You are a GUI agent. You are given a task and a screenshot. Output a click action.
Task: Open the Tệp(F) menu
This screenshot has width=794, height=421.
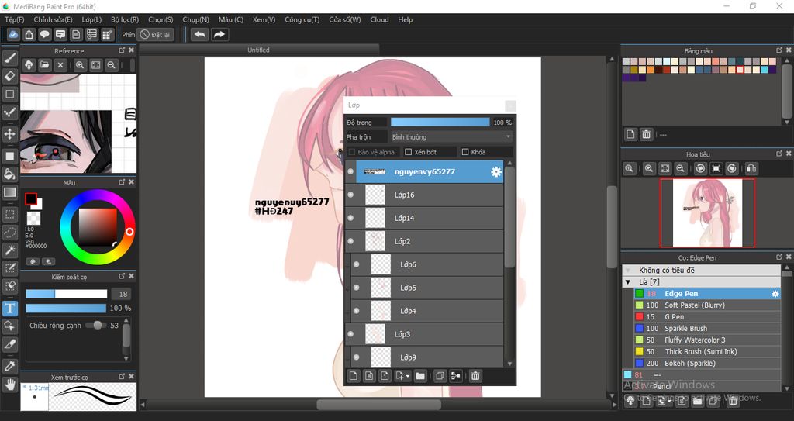tap(14, 19)
